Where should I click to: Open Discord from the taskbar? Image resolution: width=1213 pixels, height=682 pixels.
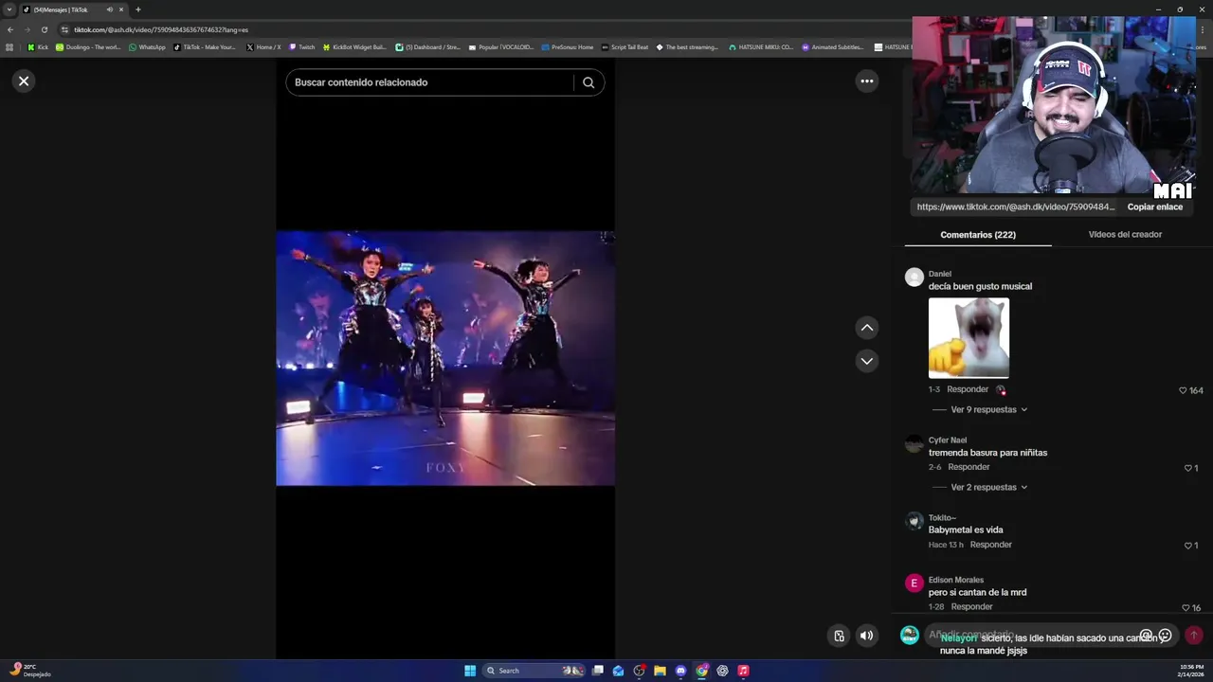680,671
